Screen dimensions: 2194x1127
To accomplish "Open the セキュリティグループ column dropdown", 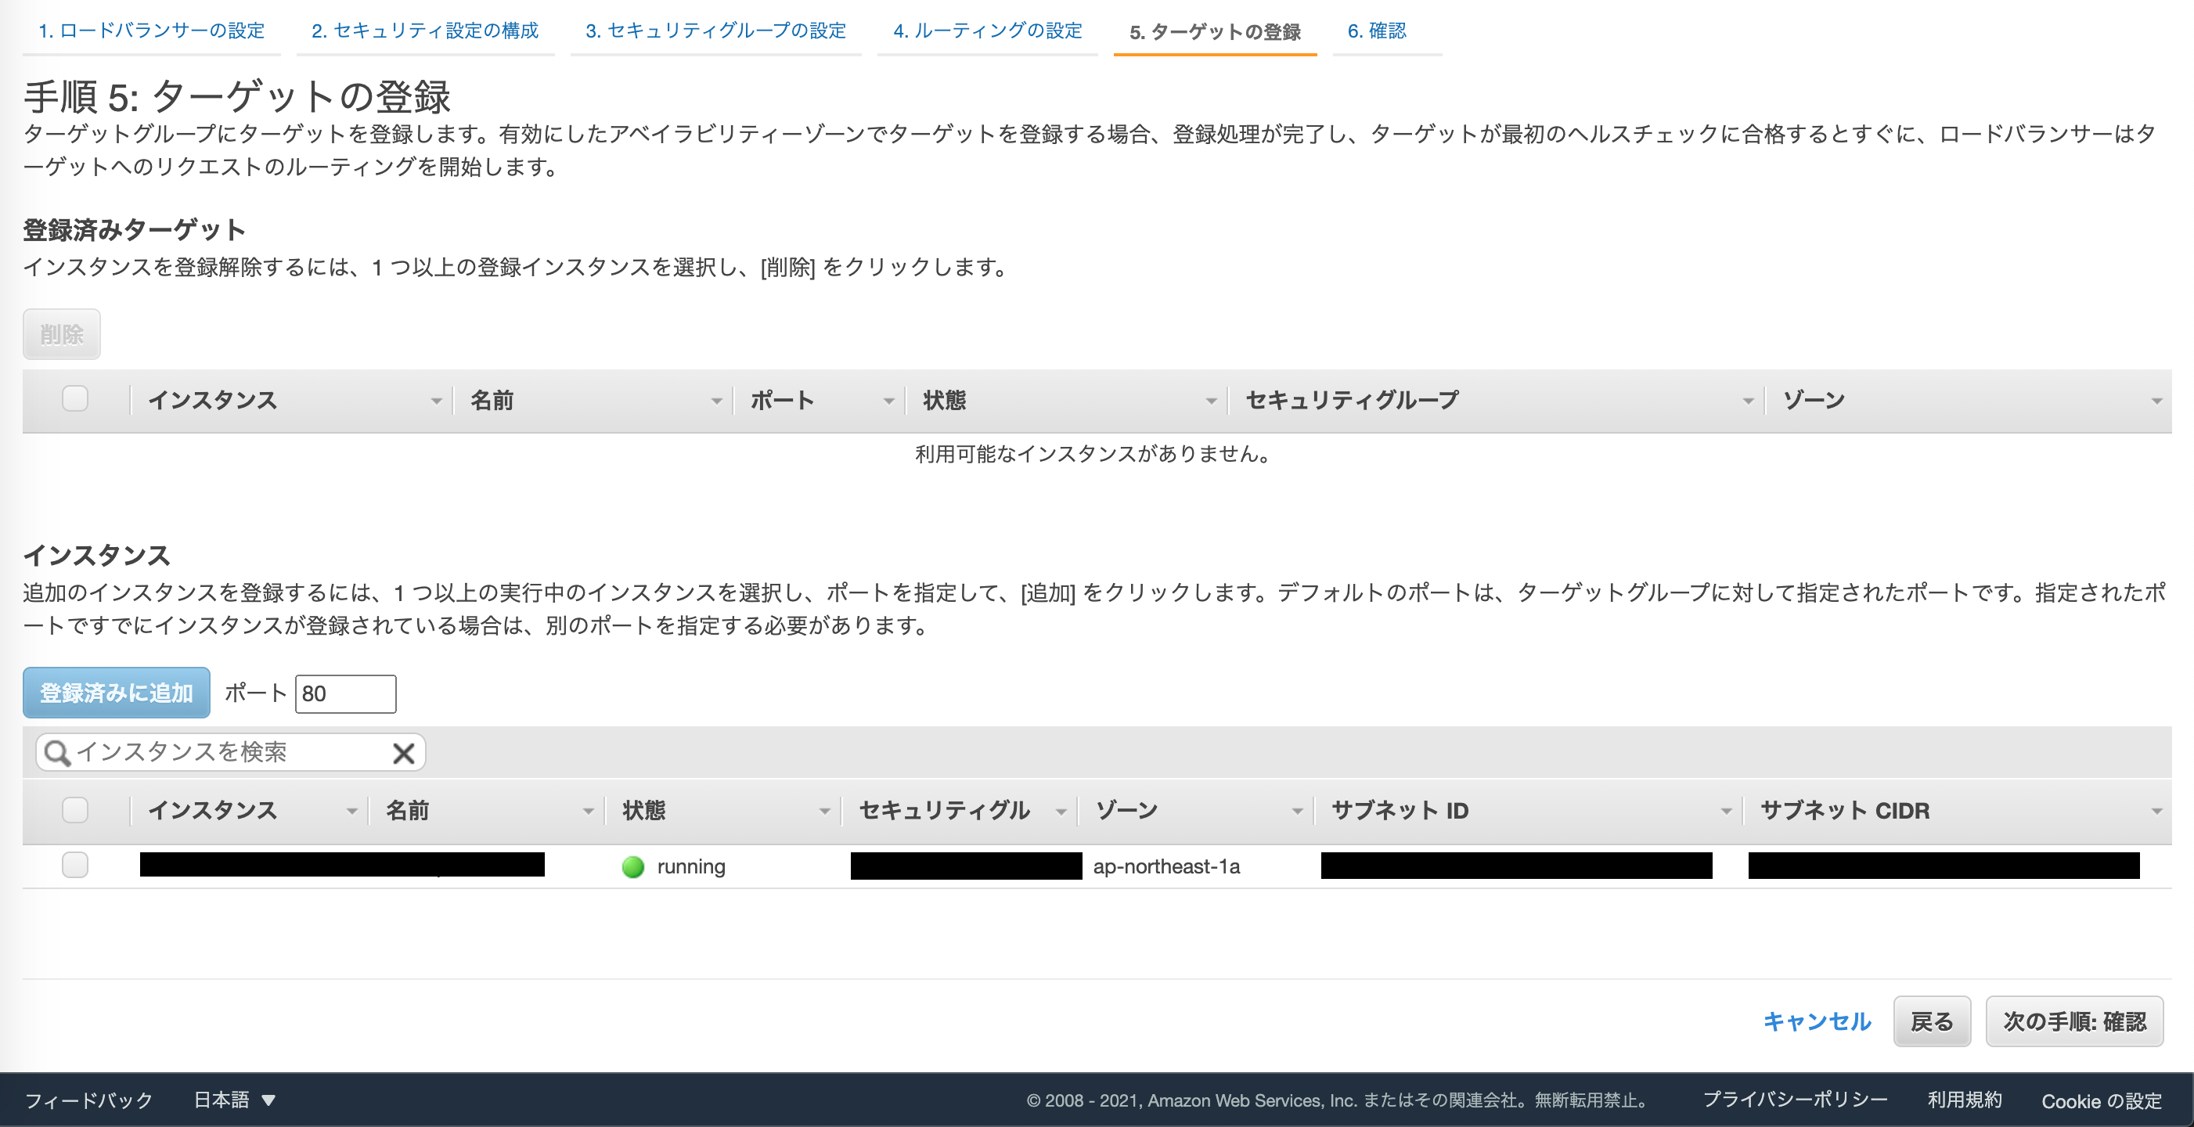I will (1749, 399).
